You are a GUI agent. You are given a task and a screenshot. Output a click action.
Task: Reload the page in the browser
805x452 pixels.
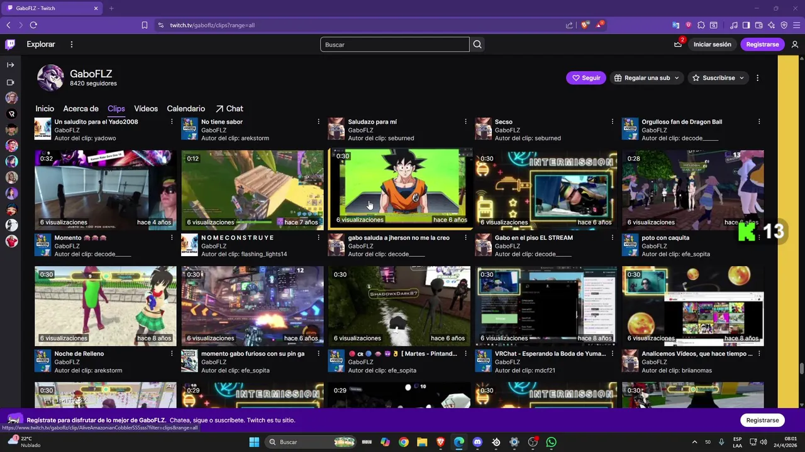33,25
